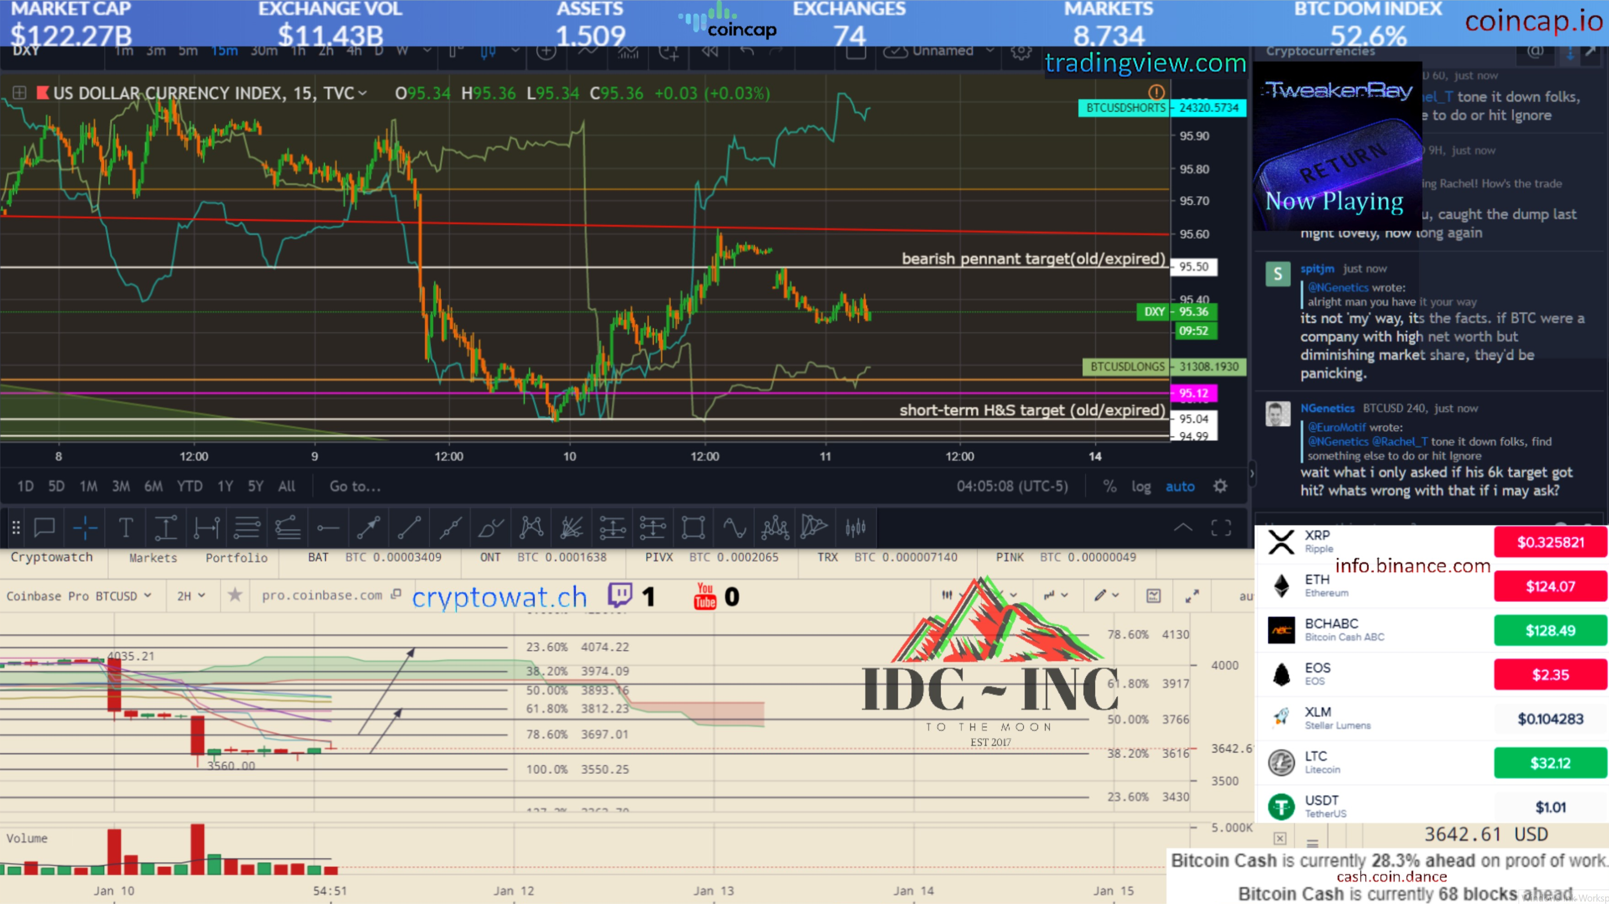Click the 04:05:08 (UTC-5) timezone clock
The image size is (1609, 904).
tap(1012, 486)
